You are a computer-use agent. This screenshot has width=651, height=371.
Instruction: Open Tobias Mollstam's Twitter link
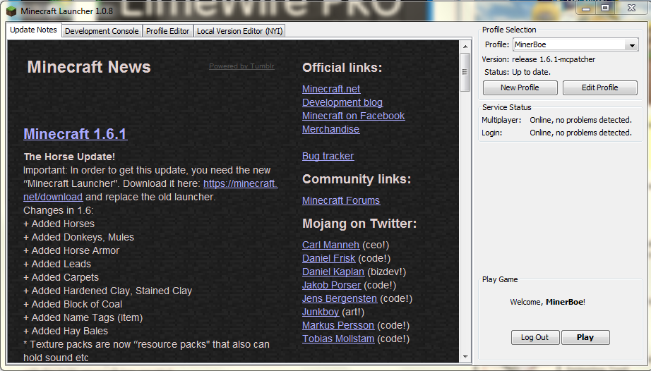pos(338,339)
